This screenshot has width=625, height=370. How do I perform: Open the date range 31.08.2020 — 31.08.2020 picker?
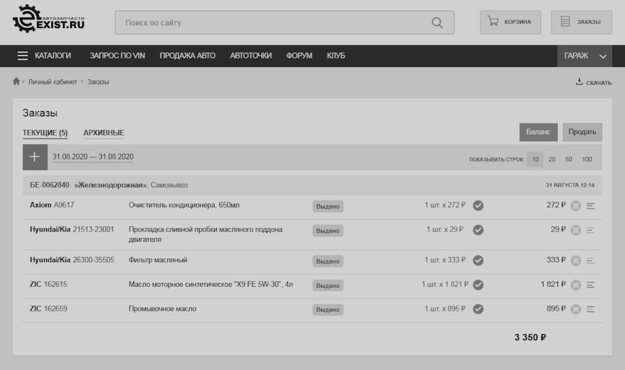[x=93, y=157]
